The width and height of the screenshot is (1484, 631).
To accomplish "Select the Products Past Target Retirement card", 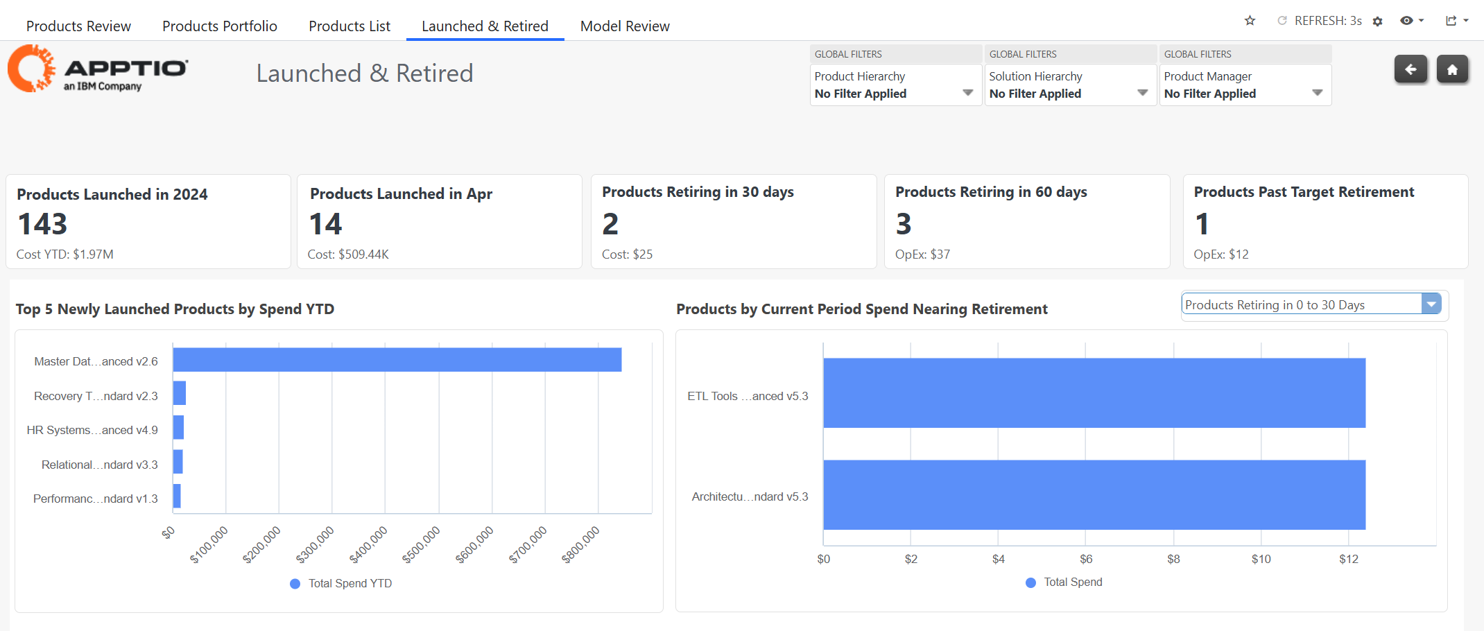I will pyautogui.click(x=1325, y=222).
